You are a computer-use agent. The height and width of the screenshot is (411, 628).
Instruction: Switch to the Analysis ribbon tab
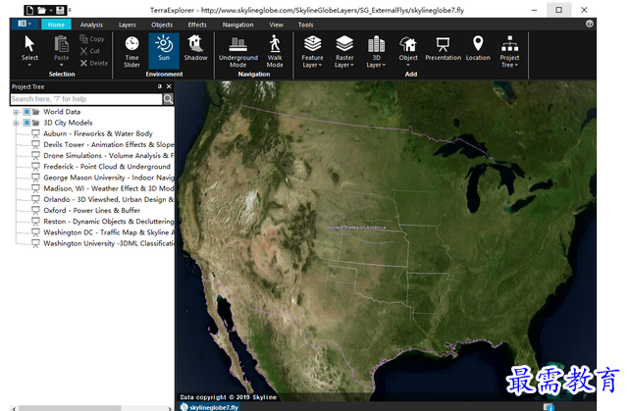click(x=91, y=25)
